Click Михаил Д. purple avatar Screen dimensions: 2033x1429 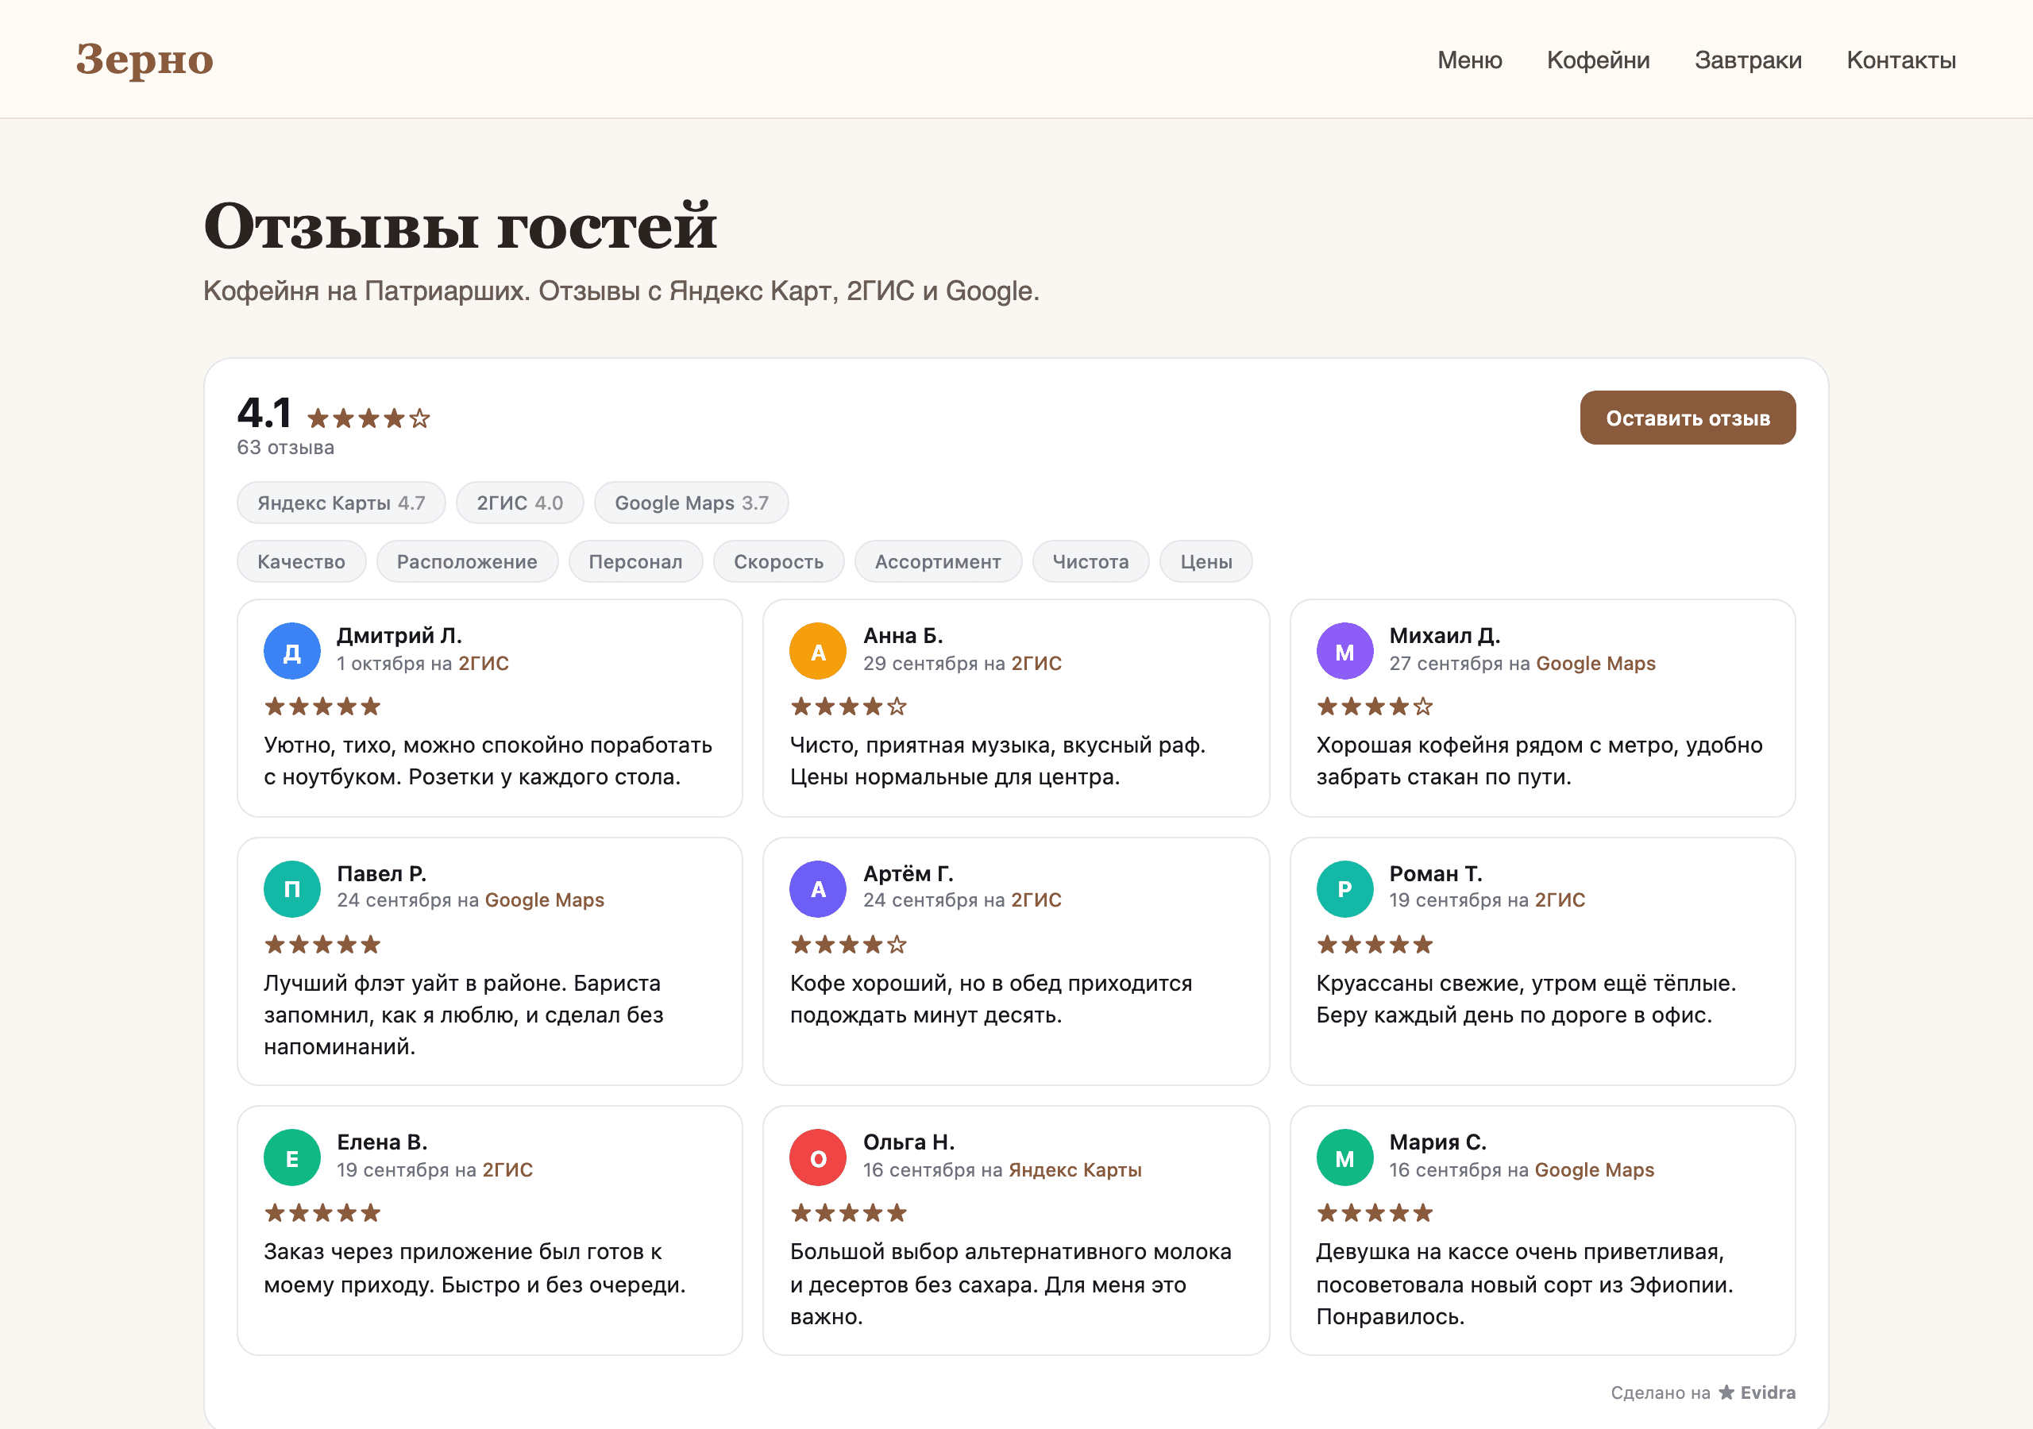click(1344, 652)
